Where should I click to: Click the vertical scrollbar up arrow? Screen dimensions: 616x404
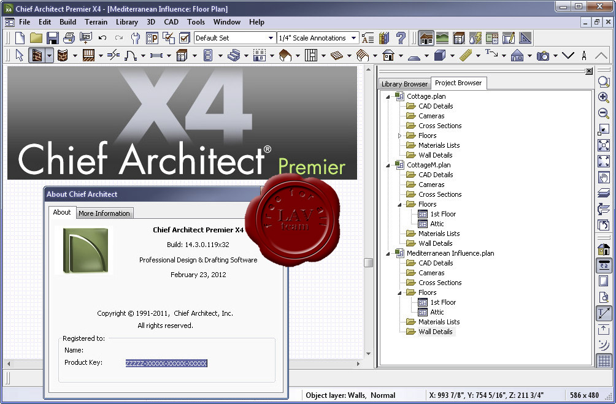pos(368,69)
